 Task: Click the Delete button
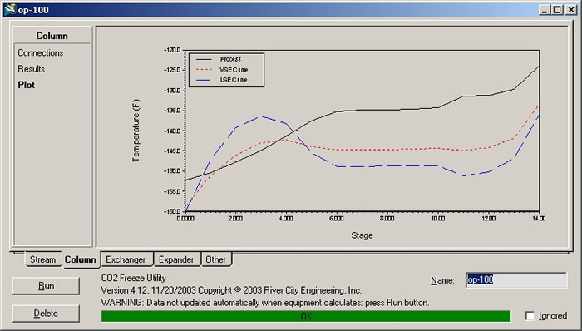pos(46,314)
